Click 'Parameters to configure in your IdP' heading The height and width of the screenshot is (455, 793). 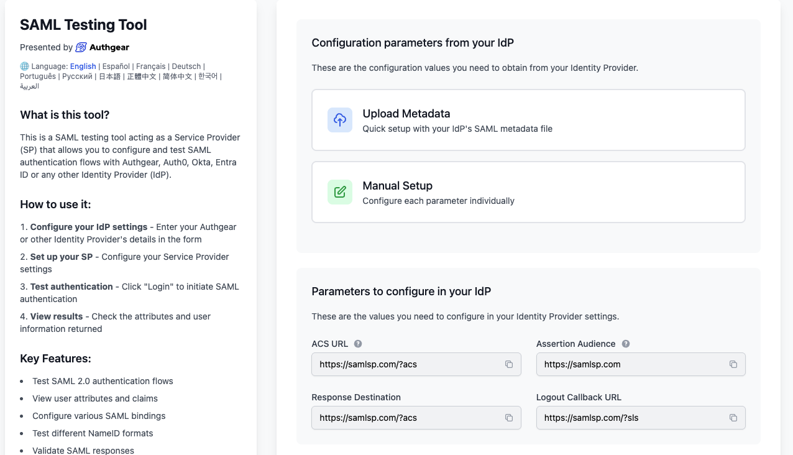click(x=401, y=292)
